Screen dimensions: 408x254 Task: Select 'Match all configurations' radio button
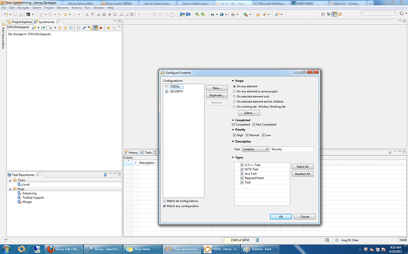(x=164, y=201)
